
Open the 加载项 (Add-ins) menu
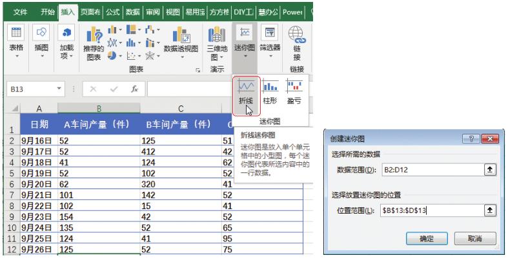(x=66, y=41)
